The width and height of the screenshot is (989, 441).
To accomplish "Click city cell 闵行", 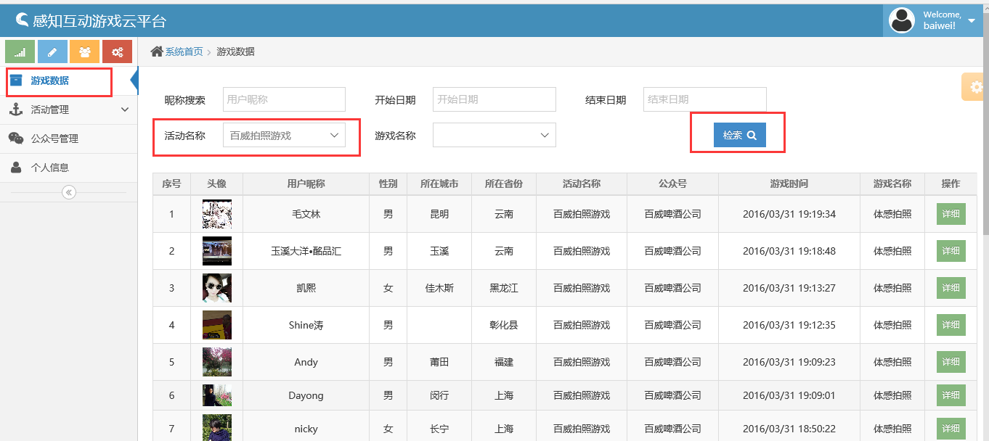I will point(439,395).
